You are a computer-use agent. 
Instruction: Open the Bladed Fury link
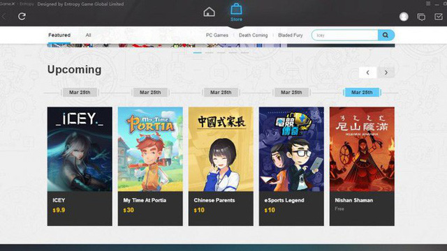tap(291, 36)
